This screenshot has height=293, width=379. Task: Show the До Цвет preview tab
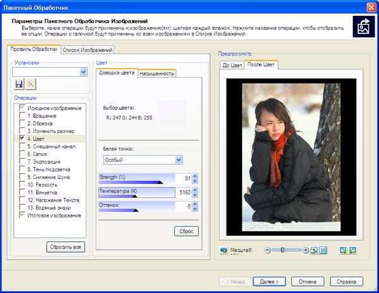(x=232, y=65)
